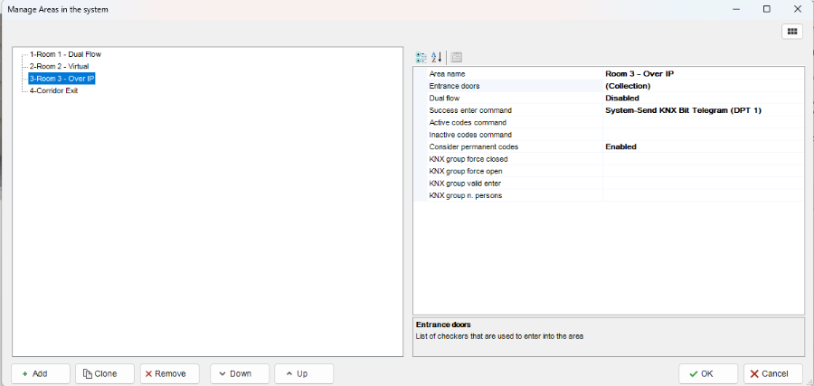Select 4-Corridor Exit in the tree
The height and width of the screenshot is (386, 814).
(53, 90)
